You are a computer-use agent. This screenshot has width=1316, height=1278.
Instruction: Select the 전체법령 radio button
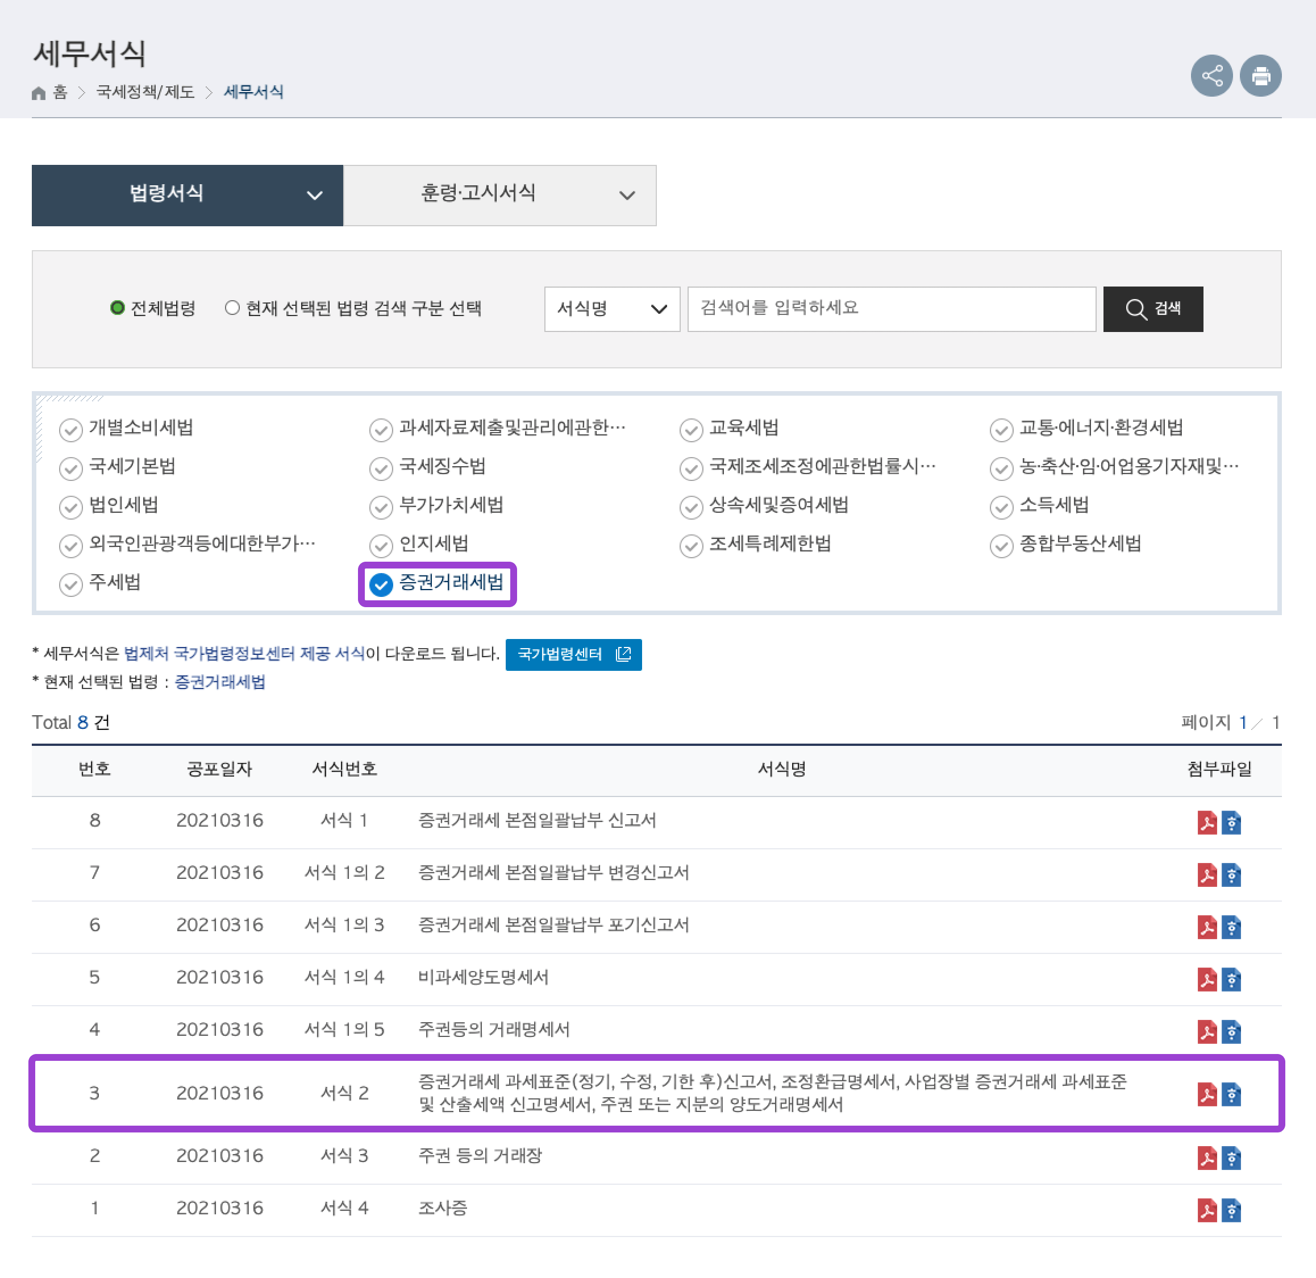pyautogui.click(x=118, y=308)
